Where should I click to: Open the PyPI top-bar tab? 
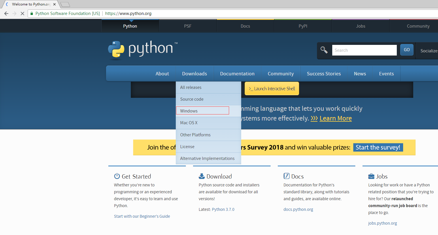point(303,26)
